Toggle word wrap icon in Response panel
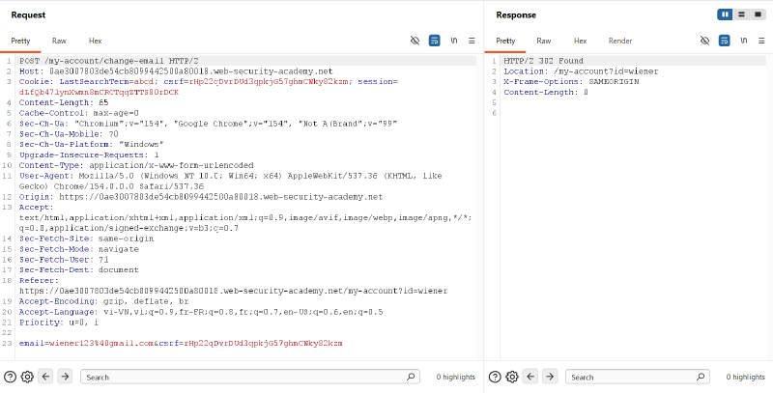The image size is (773, 393). pos(724,41)
